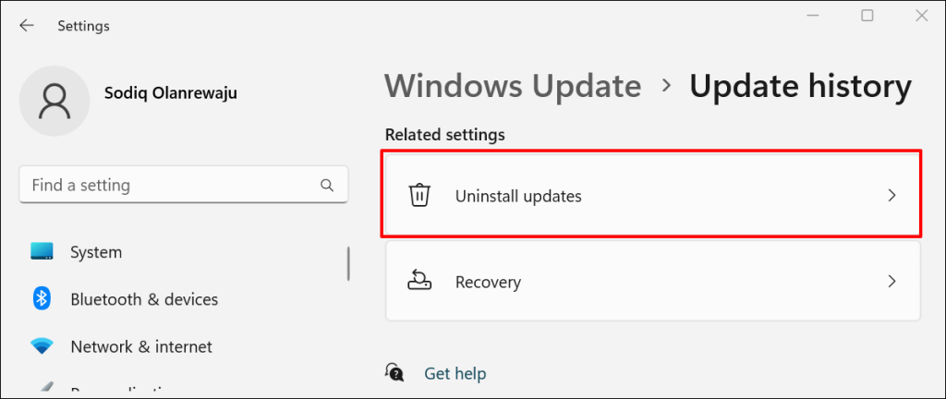Image resolution: width=946 pixels, height=399 pixels.
Task: Expand the Recovery chevron arrow
Action: click(x=891, y=282)
